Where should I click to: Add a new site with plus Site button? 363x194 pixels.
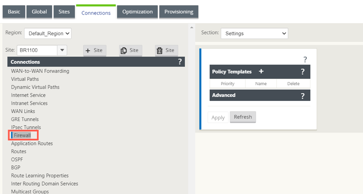click(x=95, y=51)
